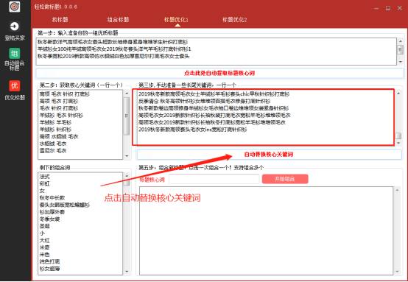Click core keywords list scroll down arrow

[x=127, y=156]
